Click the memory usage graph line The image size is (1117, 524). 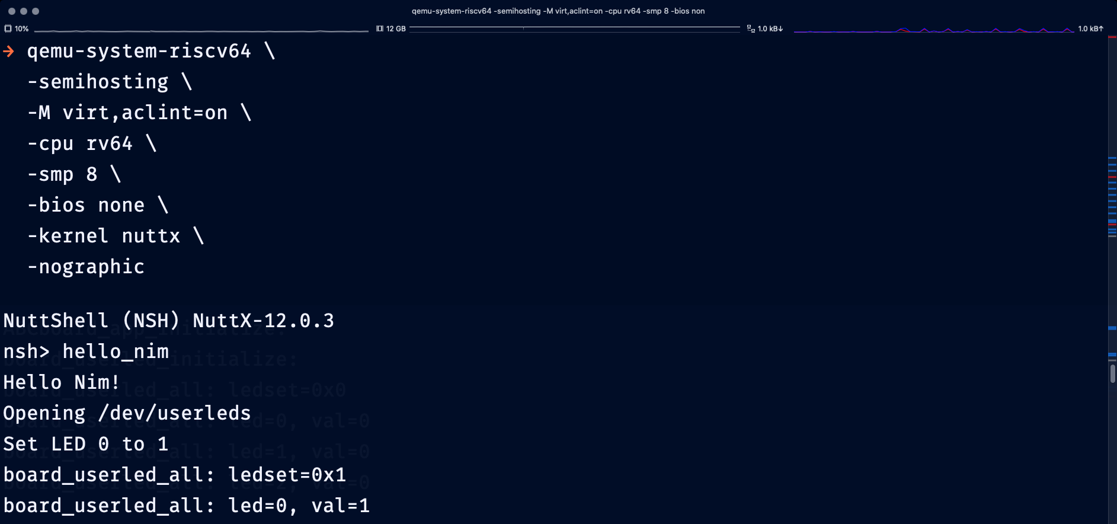pos(575,28)
